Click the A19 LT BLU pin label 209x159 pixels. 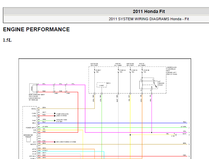coord(43,150)
